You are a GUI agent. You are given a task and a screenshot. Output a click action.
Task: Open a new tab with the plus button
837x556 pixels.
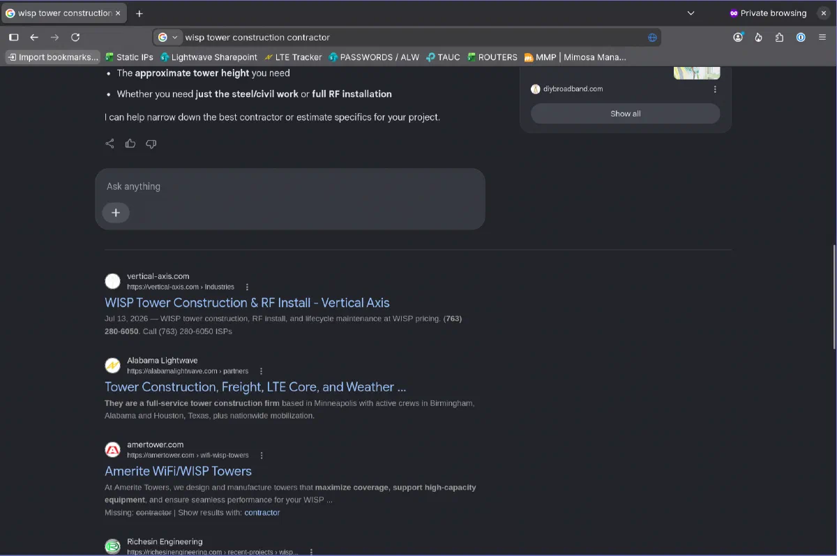pyautogui.click(x=139, y=13)
